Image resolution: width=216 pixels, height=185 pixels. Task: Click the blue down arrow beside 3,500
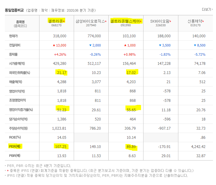click(x=160, y=45)
